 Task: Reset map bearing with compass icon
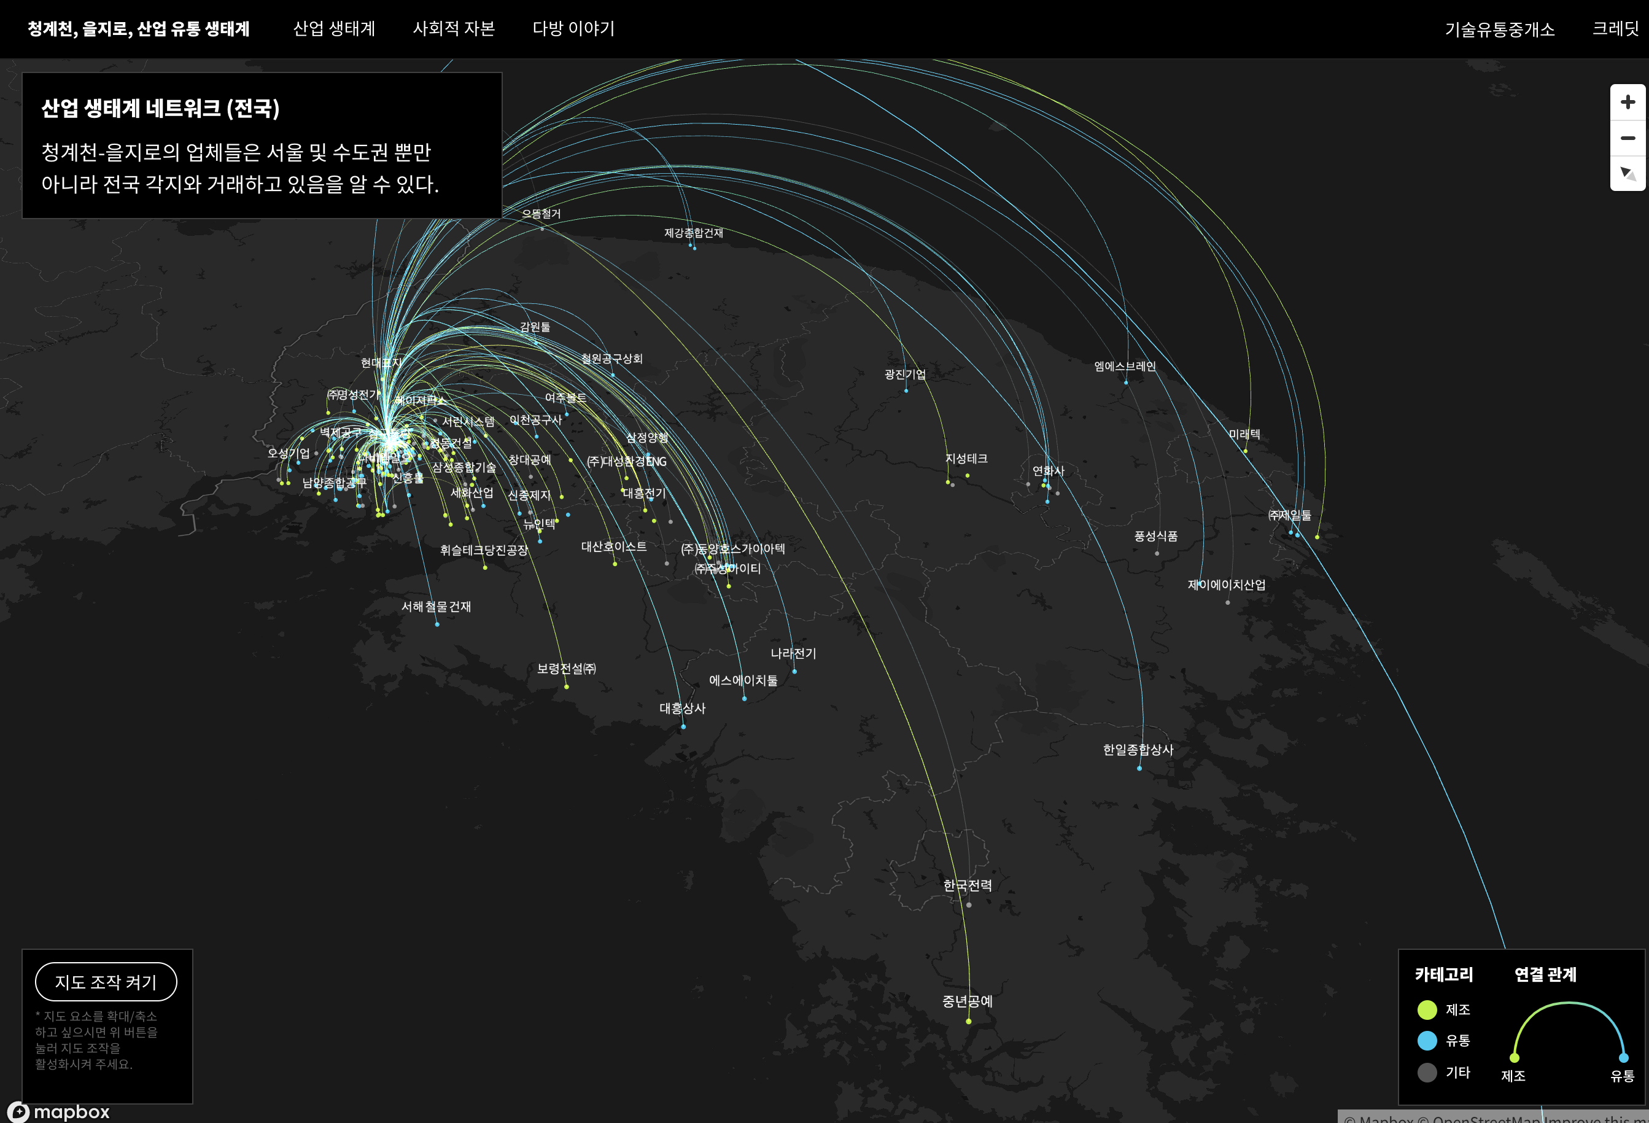point(1627,174)
